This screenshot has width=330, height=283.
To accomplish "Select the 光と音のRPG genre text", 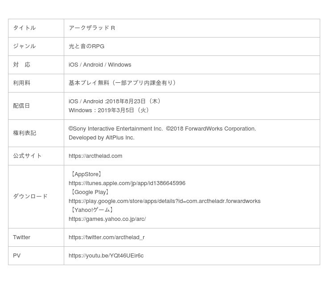I will click(87, 46).
